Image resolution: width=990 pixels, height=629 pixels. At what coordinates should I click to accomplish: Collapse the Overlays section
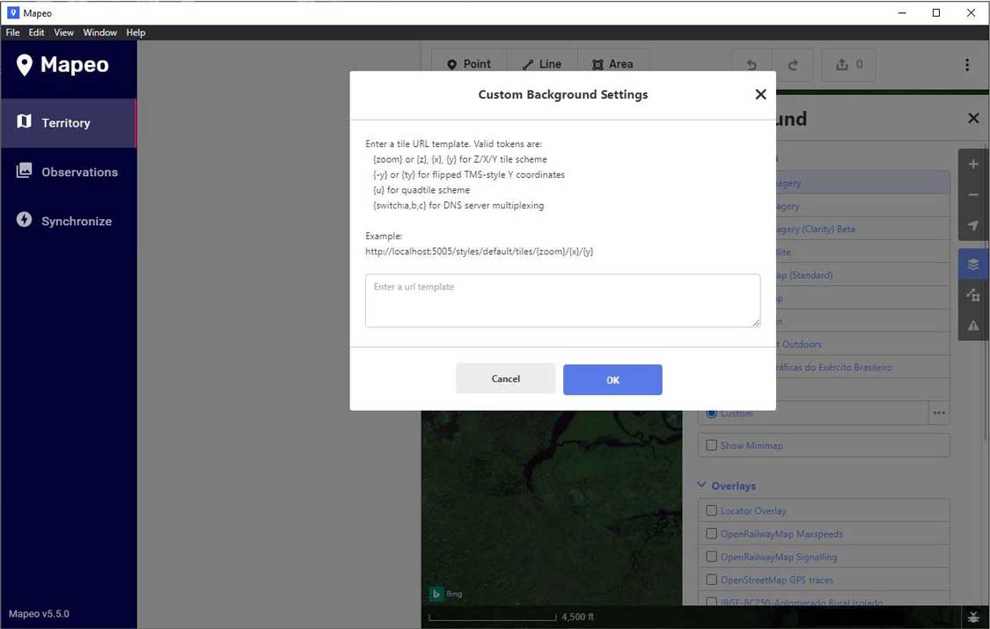727,486
